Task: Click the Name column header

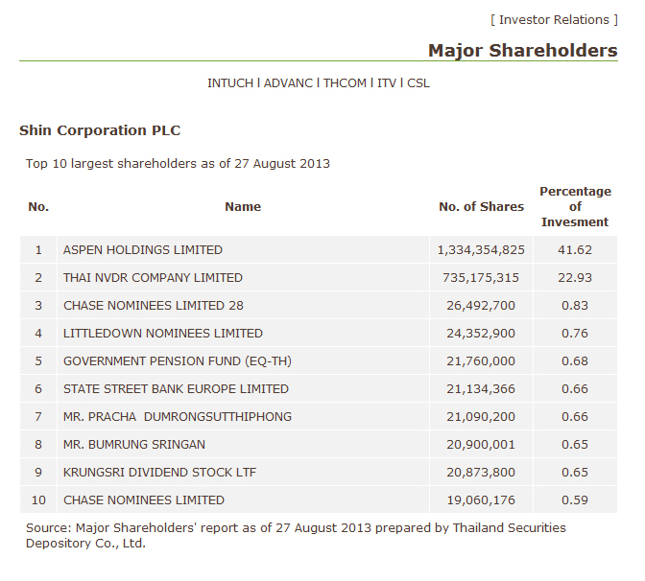Action: [243, 206]
